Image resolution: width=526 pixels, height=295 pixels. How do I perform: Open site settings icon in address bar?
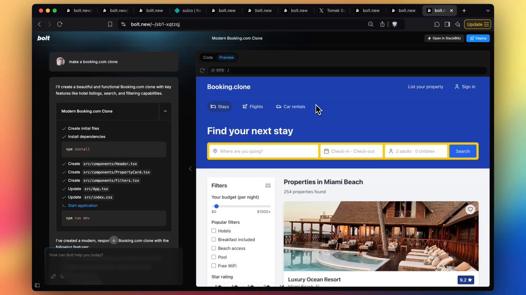[x=123, y=24]
